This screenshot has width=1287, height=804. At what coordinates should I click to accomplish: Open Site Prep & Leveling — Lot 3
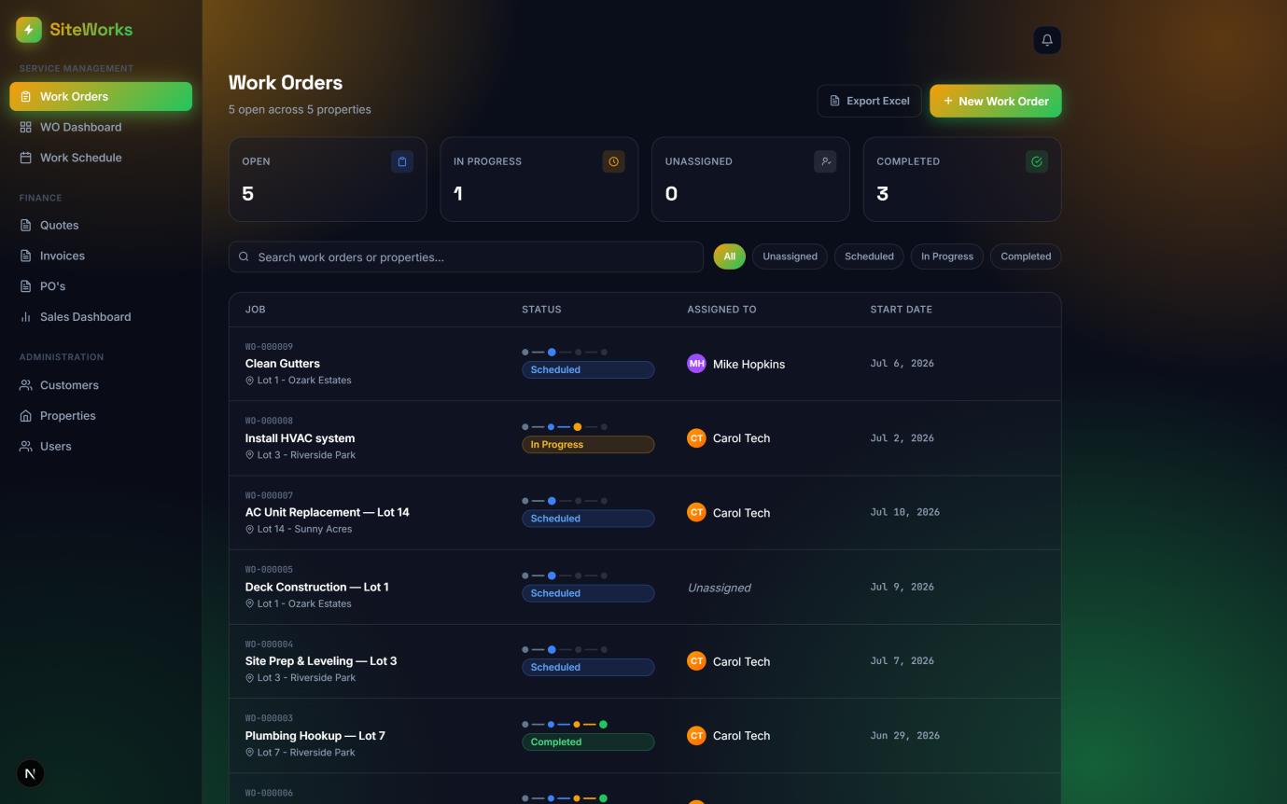321,661
